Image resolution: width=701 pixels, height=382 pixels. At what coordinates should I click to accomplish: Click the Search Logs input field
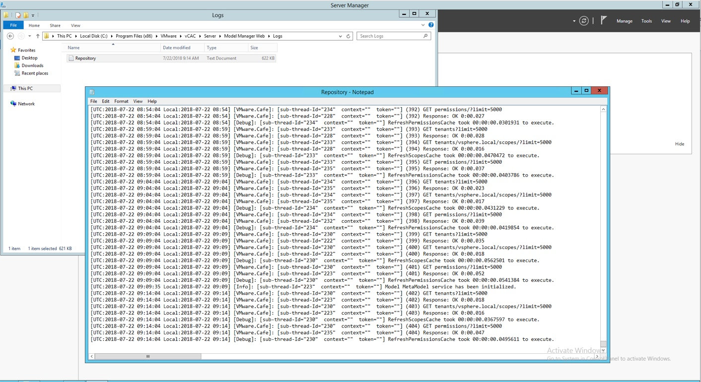tap(390, 36)
